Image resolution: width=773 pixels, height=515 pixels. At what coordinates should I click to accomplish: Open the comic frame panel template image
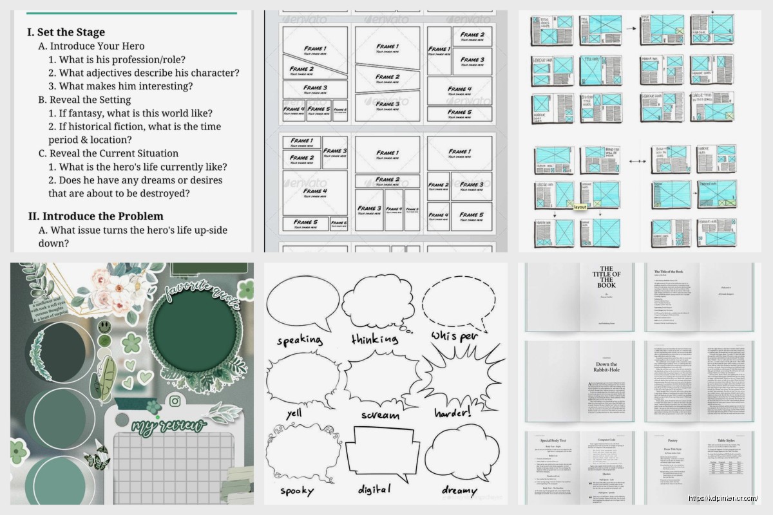(388, 129)
